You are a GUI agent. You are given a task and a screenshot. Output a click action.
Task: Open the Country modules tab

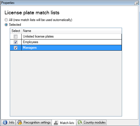tap(91, 122)
